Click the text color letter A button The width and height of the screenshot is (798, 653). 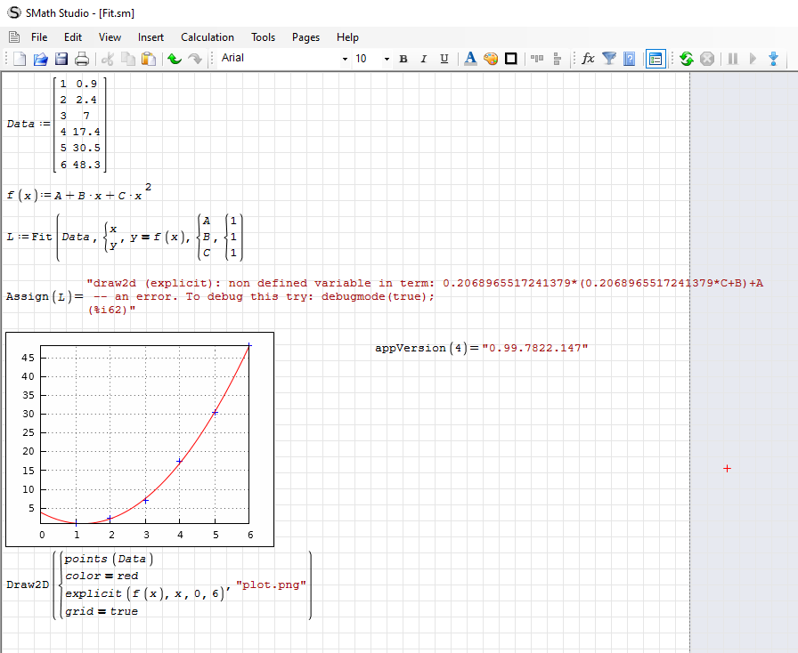pyautogui.click(x=470, y=59)
